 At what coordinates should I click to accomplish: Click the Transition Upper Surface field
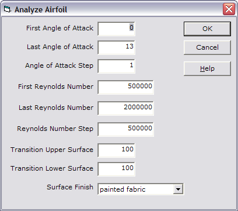pyautogui.click(x=116, y=150)
